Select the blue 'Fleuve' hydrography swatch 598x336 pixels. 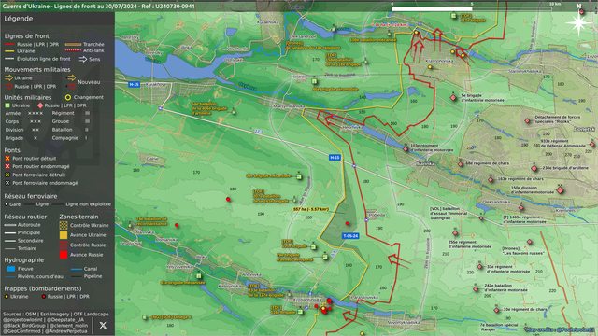(x=11, y=269)
